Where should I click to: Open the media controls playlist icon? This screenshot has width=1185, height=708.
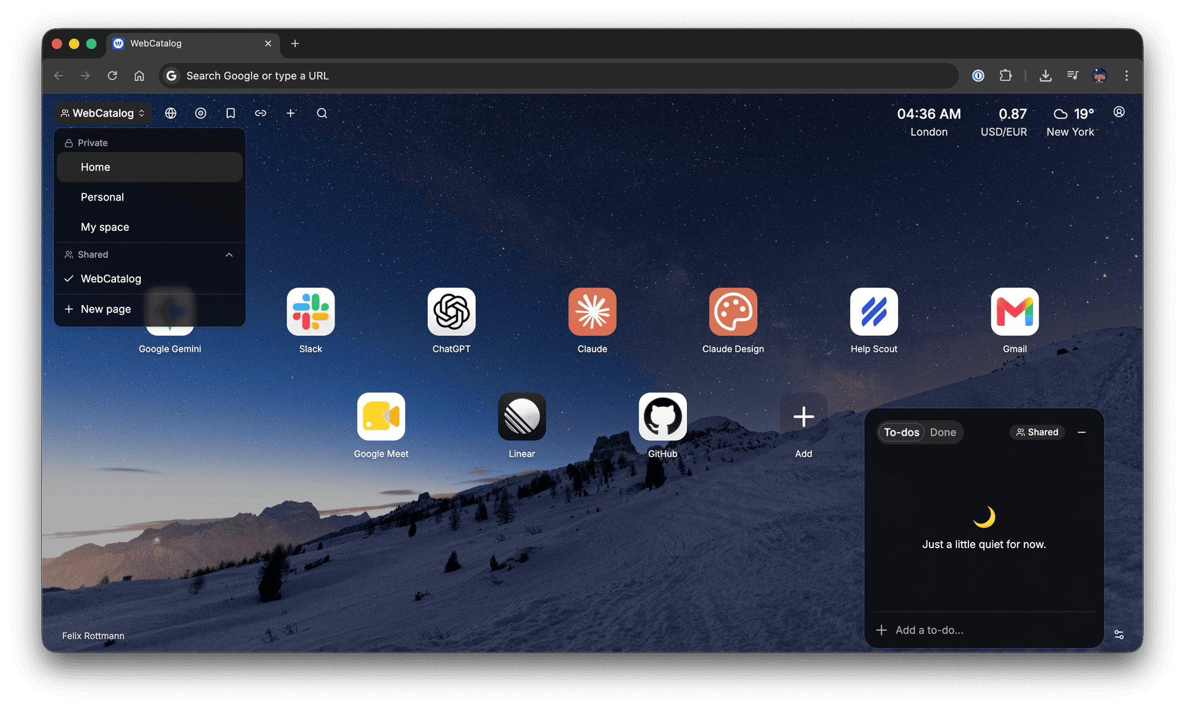click(1073, 75)
